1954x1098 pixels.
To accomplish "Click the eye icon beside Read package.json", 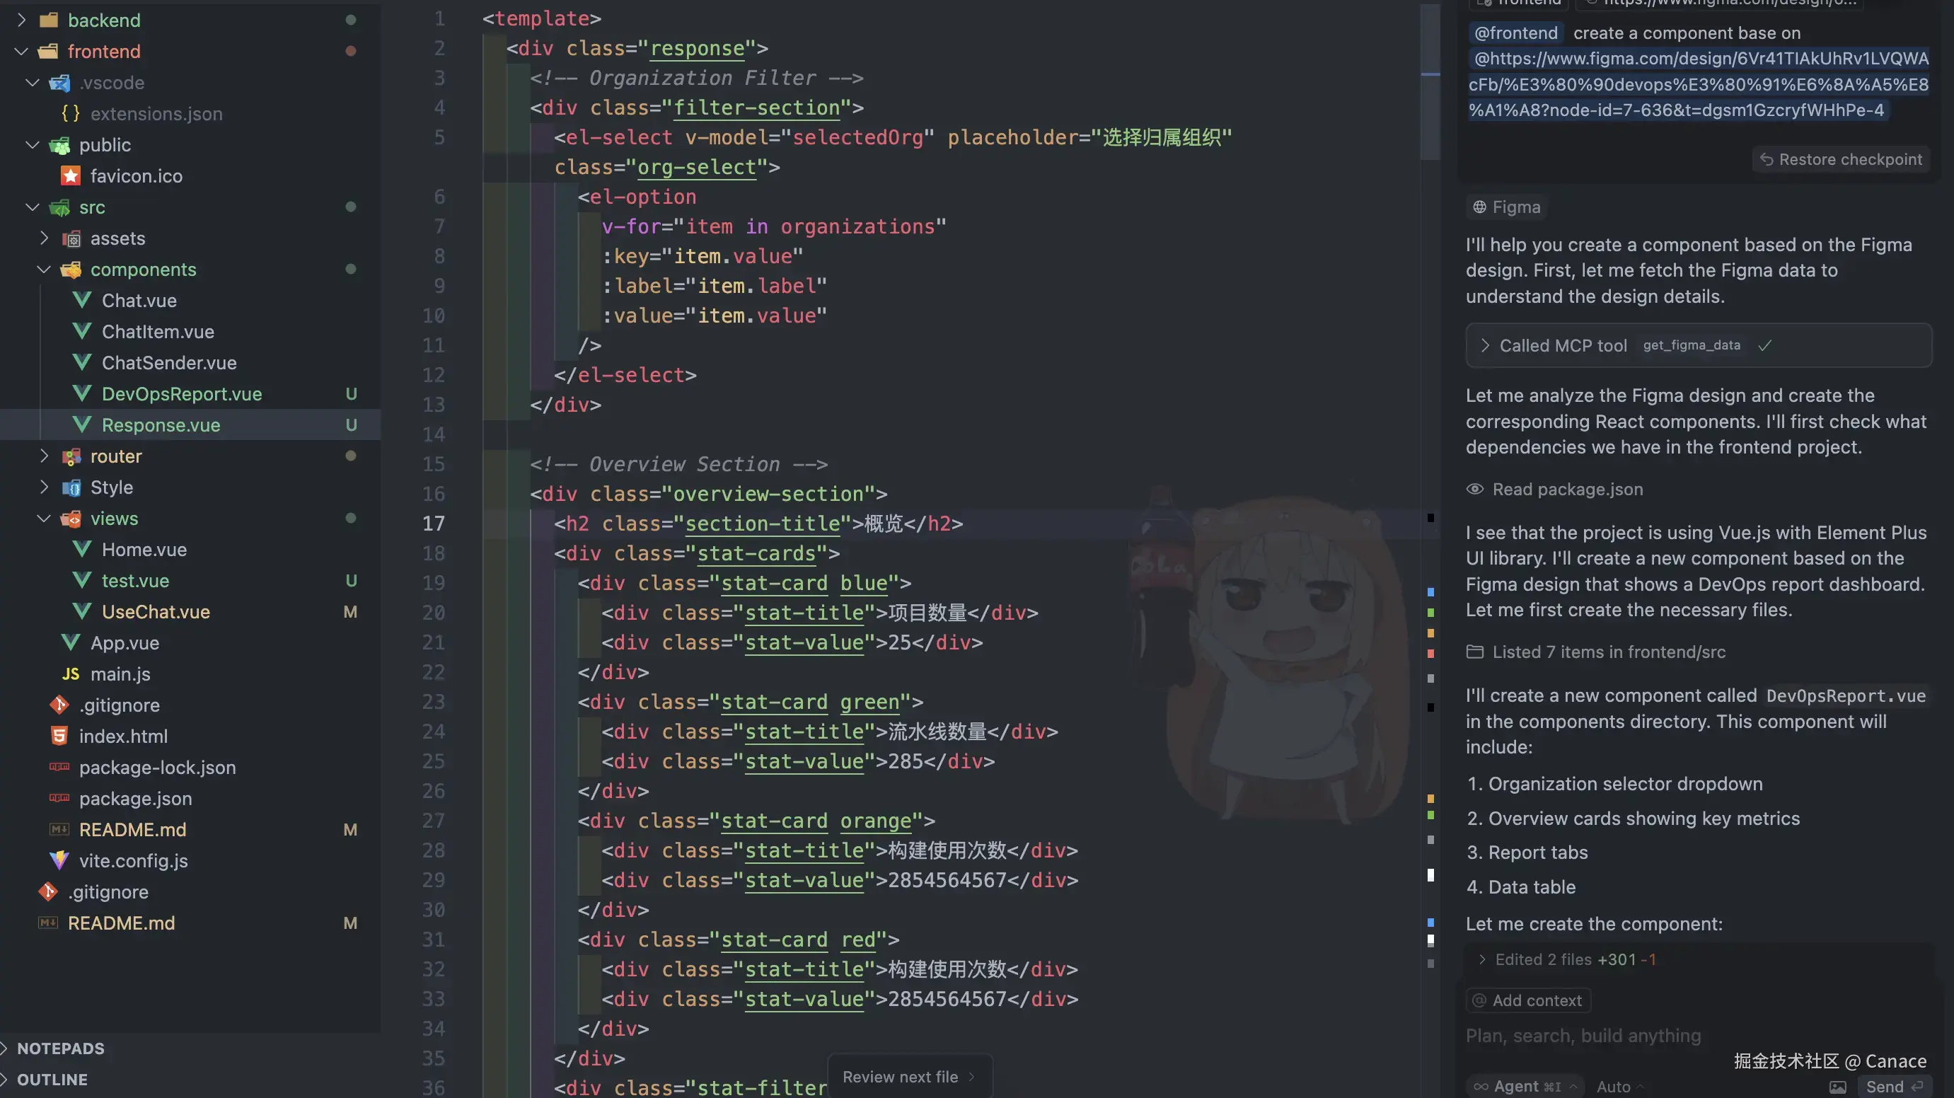I will pos(1474,490).
